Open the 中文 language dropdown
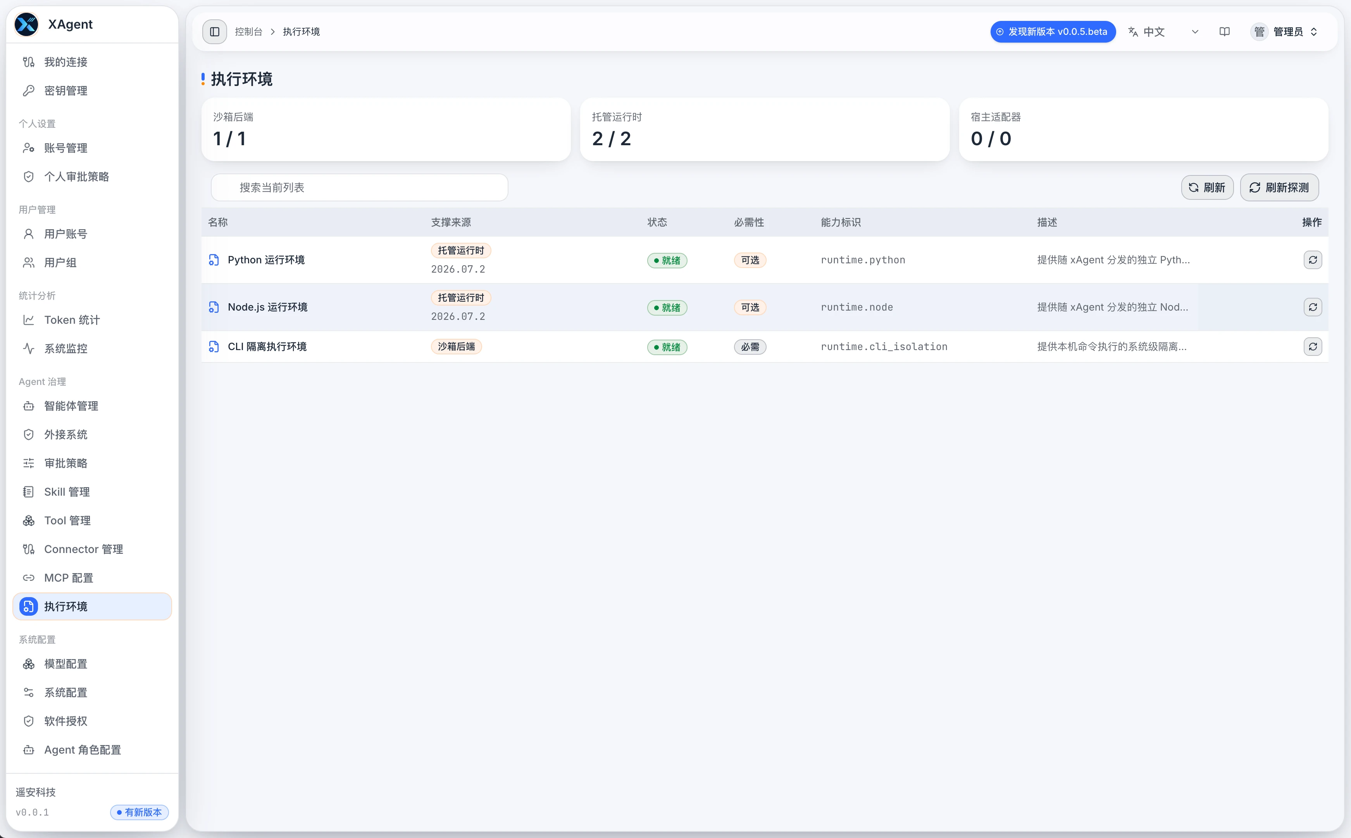Viewport: 1351px width, 838px height. coord(1163,32)
